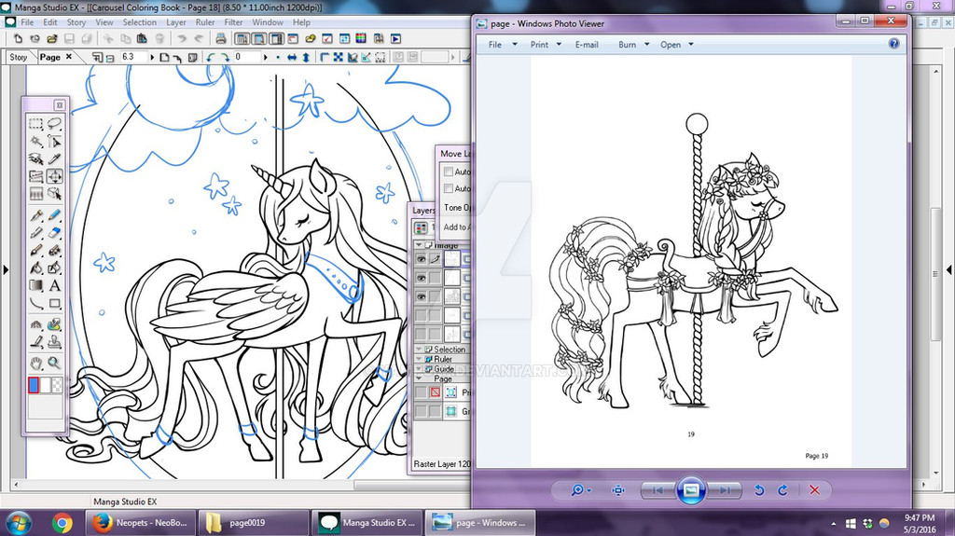Select the Fill bucket tool
The width and height of the screenshot is (955, 536).
(36, 268)
